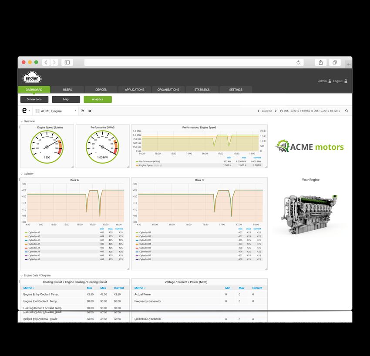
Task: Click the Analytics button
Action: (98, 99)
